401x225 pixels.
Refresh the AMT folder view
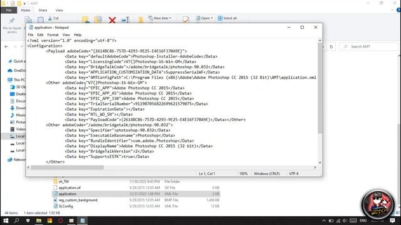331,47
